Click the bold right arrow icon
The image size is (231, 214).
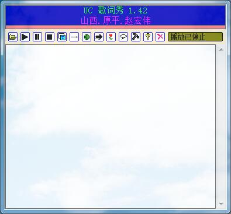(99, 37)
